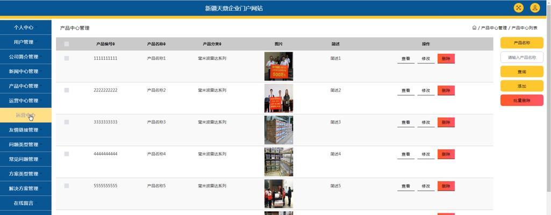Click the 查询 search button
Screen dimensions: 551x215
[522, 71]
